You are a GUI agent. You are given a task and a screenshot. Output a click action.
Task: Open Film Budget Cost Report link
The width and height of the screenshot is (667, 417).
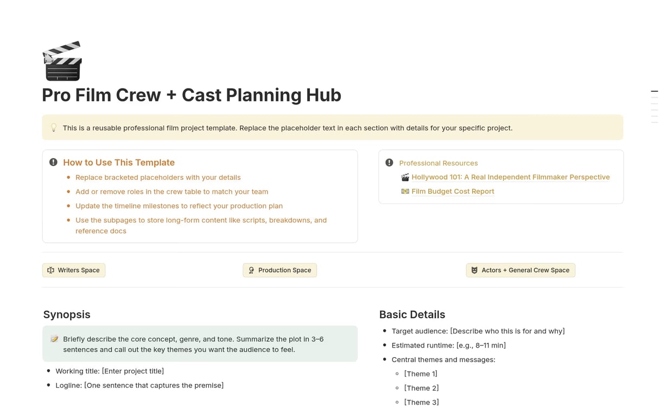point(453,191)
